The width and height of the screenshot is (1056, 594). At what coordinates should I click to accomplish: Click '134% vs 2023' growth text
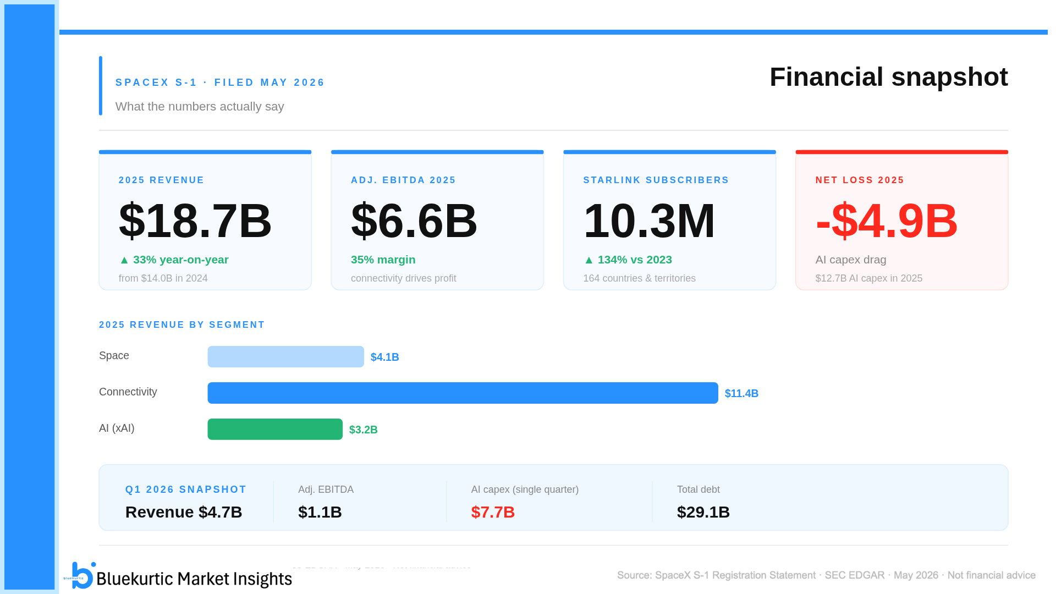pyautogui.click(x=628, y=260)
